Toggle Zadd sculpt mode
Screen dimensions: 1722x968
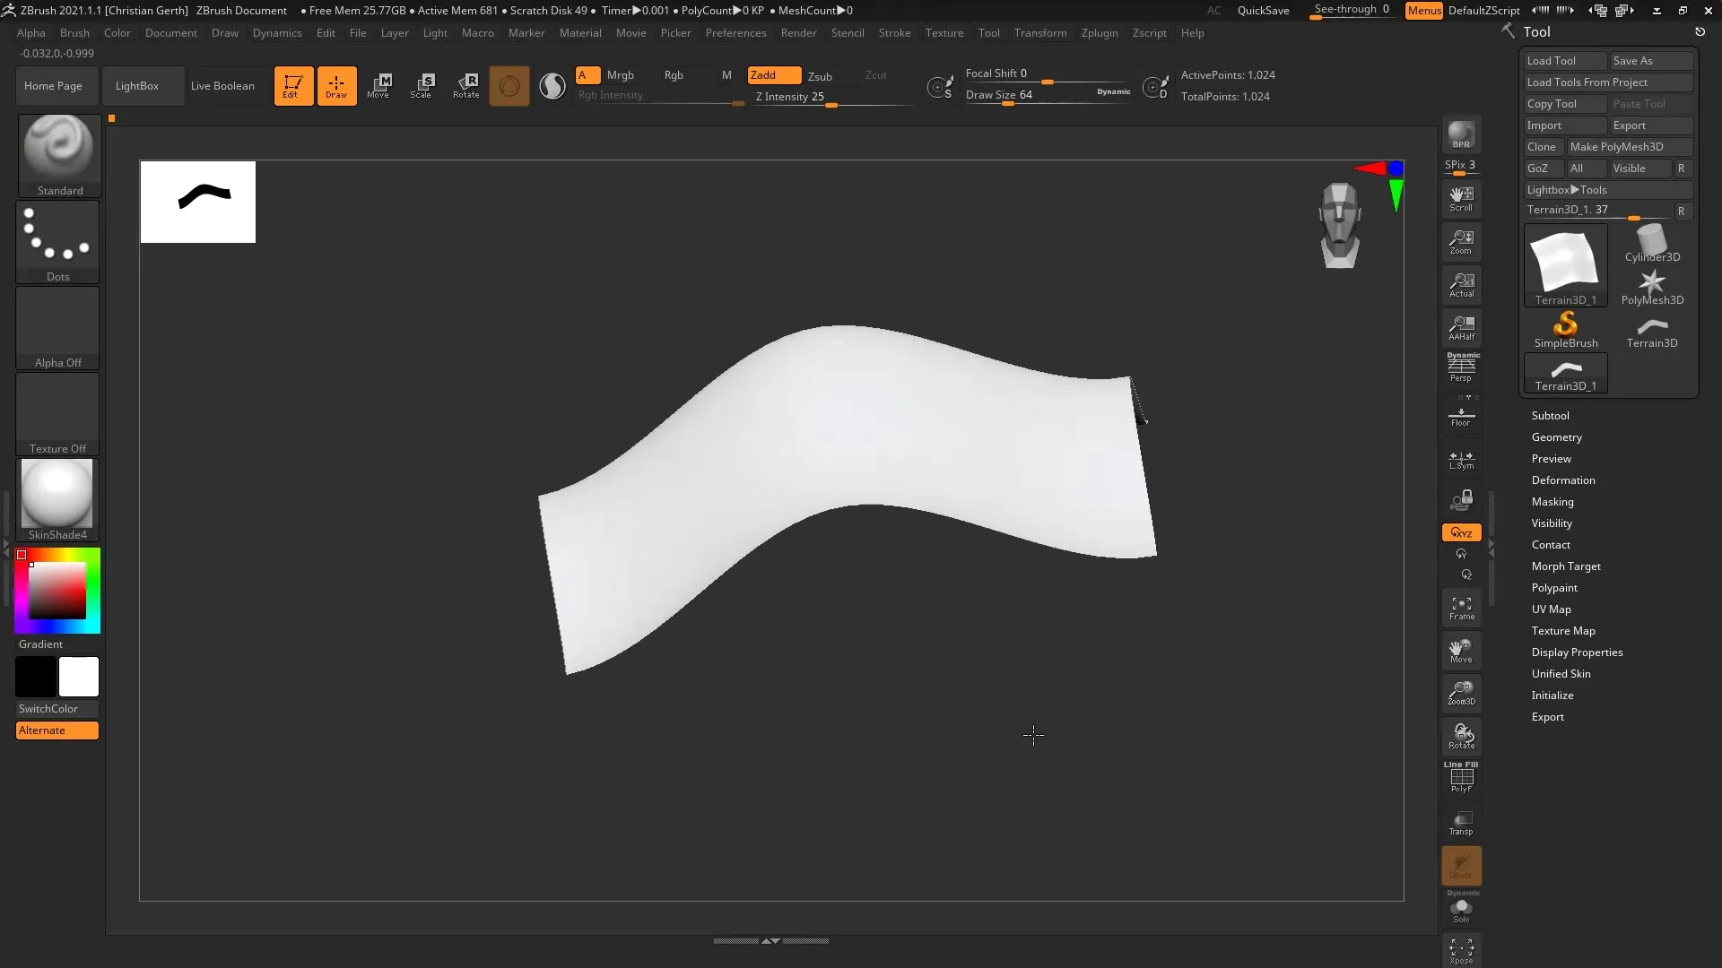[x=774, y=75]
